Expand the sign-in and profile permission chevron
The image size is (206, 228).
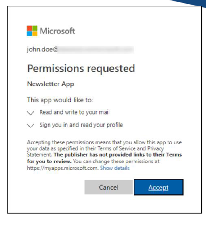point(31,125)
